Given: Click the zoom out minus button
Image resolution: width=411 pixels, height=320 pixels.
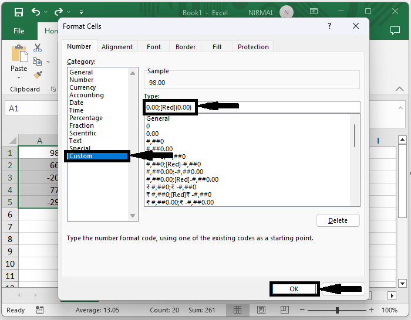Looking at the screenshot, I should pos(302,310).
